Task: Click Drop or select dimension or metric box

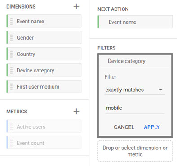Action: coord(135,151)
